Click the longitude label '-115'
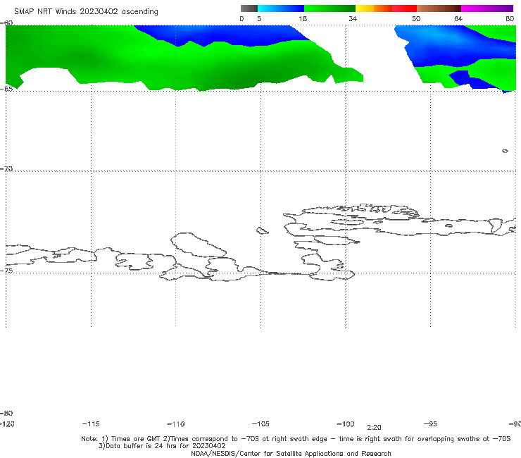The image size is (521, 458). pos(91,424)
